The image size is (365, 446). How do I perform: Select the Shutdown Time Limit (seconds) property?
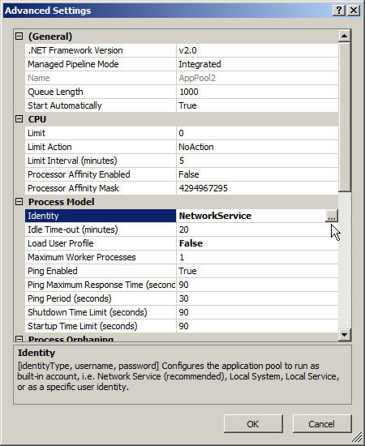click(x=101, y=312)
